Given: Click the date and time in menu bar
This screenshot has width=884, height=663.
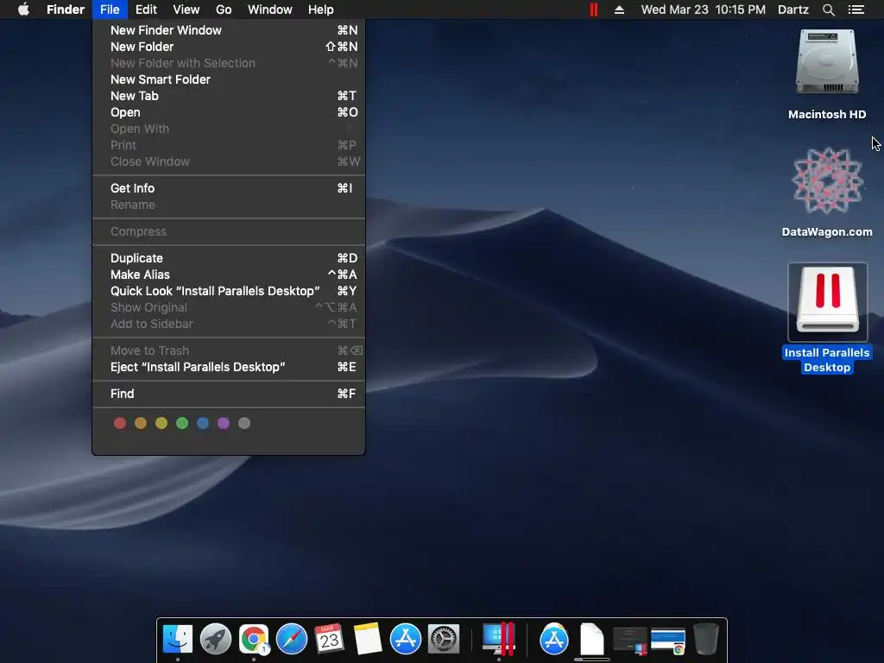Looking at the screenshot, I should (x=703, y=9).
